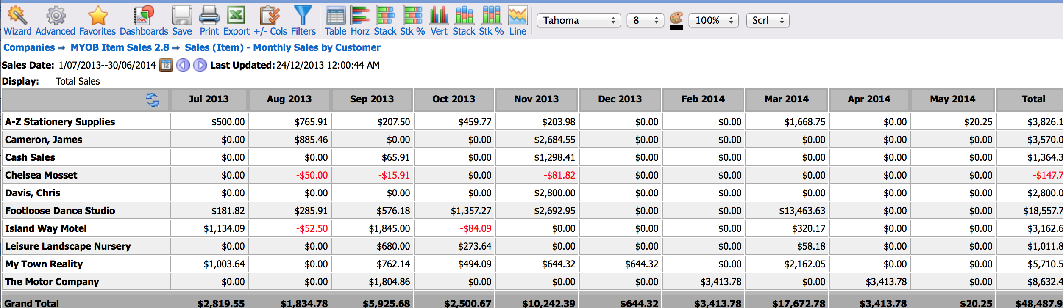Open Advanced settings gear
This screenshot has height=308, width=1063.
point(55,20)
